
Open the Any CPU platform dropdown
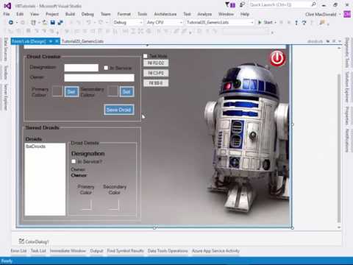164,22
